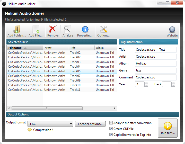The height and width of the screenshot is (144, 185).
Task: Minimize the Helium Audio Joiner window
Action: point(161,3)
